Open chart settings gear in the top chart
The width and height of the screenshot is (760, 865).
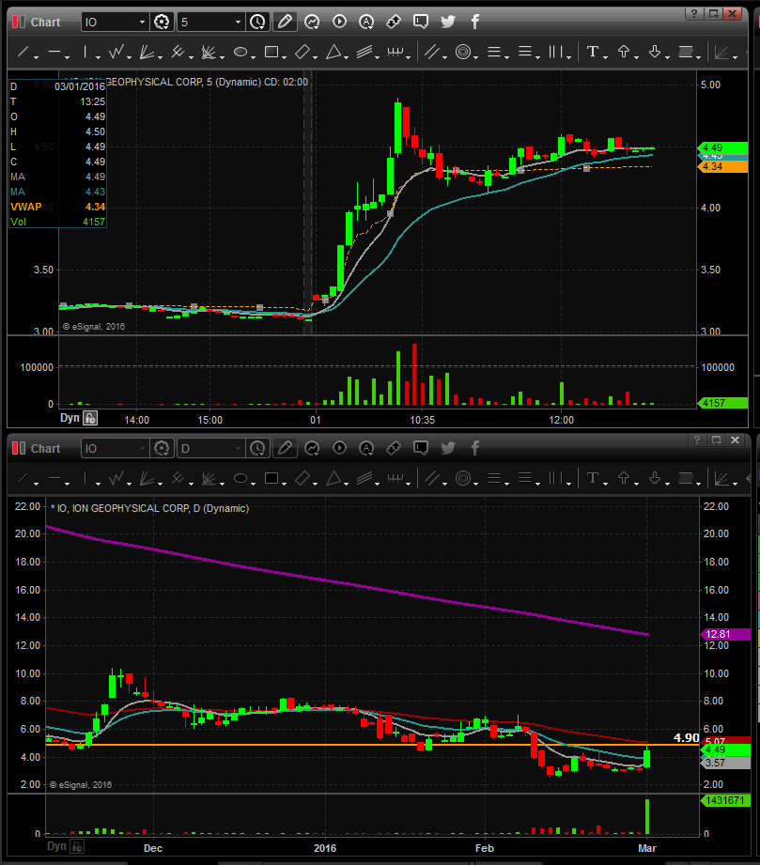162,22
